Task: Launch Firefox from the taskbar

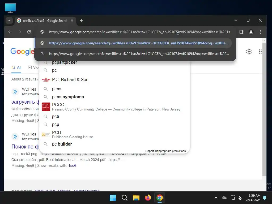Action: 148,198
